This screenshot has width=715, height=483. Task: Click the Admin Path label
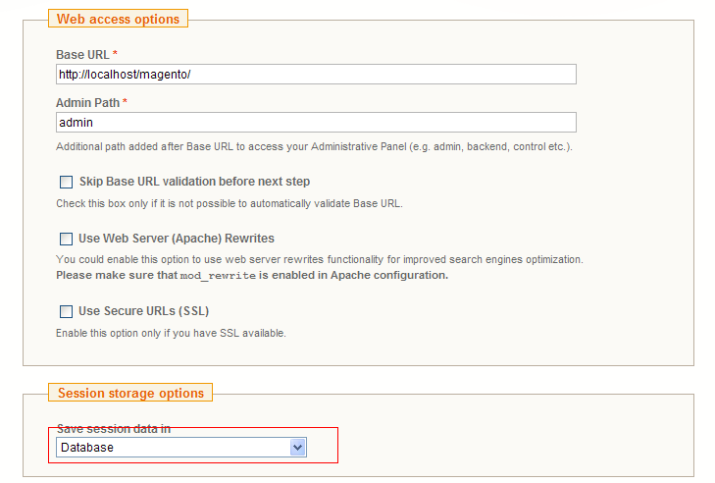87,103
